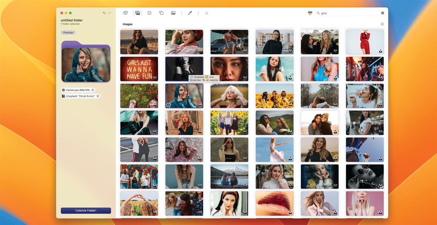
Task: Pick a color with the eyedropper tool
Action: coord(190,13)
